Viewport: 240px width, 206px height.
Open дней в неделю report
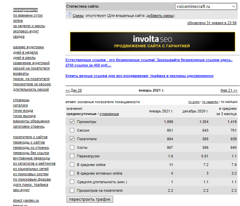[25, 52]
